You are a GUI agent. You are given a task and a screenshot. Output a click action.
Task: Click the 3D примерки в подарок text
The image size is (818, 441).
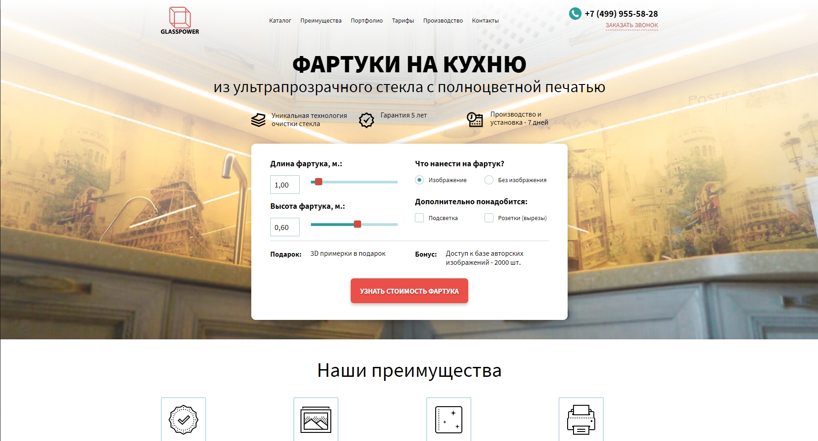(348, 253)
